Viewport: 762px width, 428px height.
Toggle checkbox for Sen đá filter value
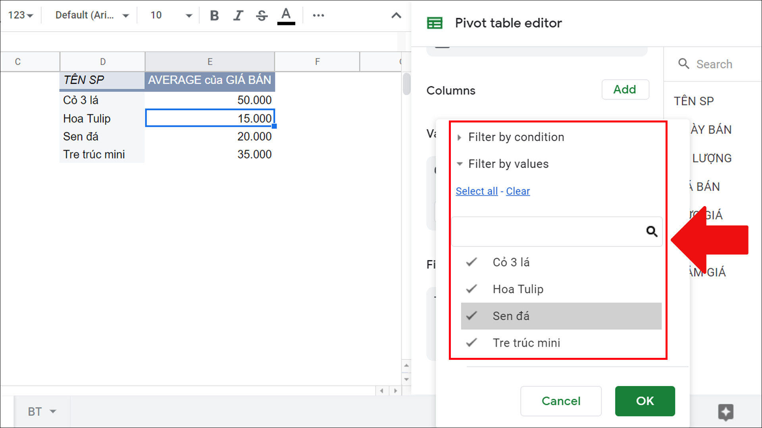tap(470, 315)
